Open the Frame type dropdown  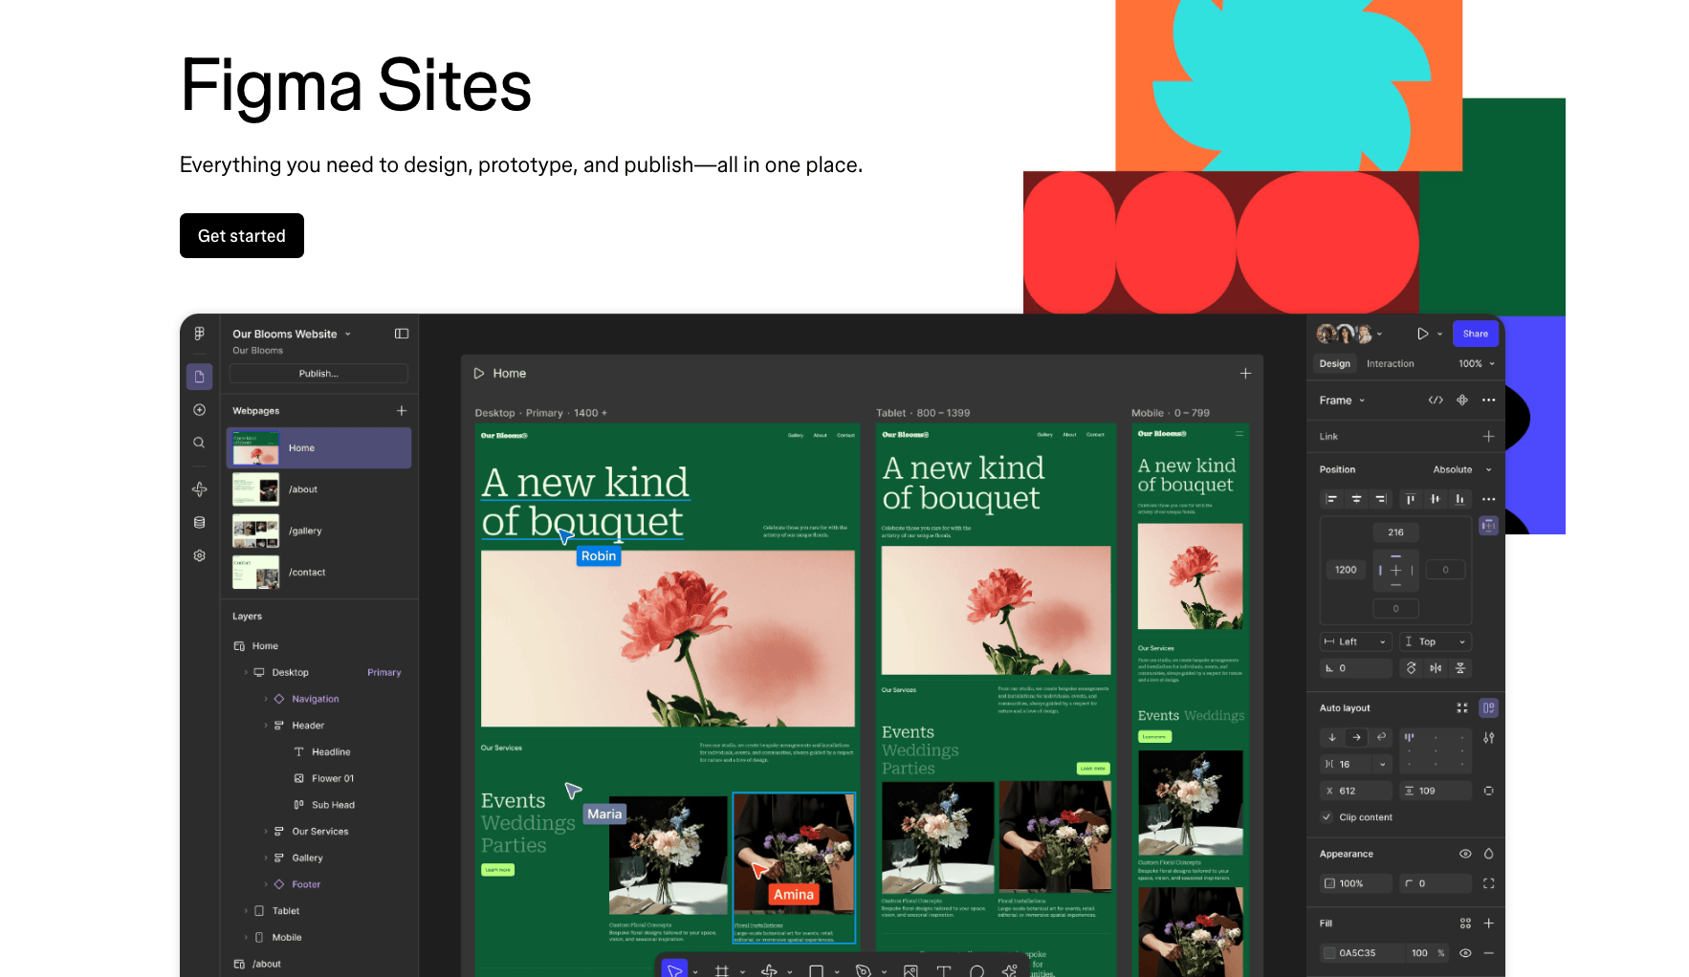coord(1342,400)
